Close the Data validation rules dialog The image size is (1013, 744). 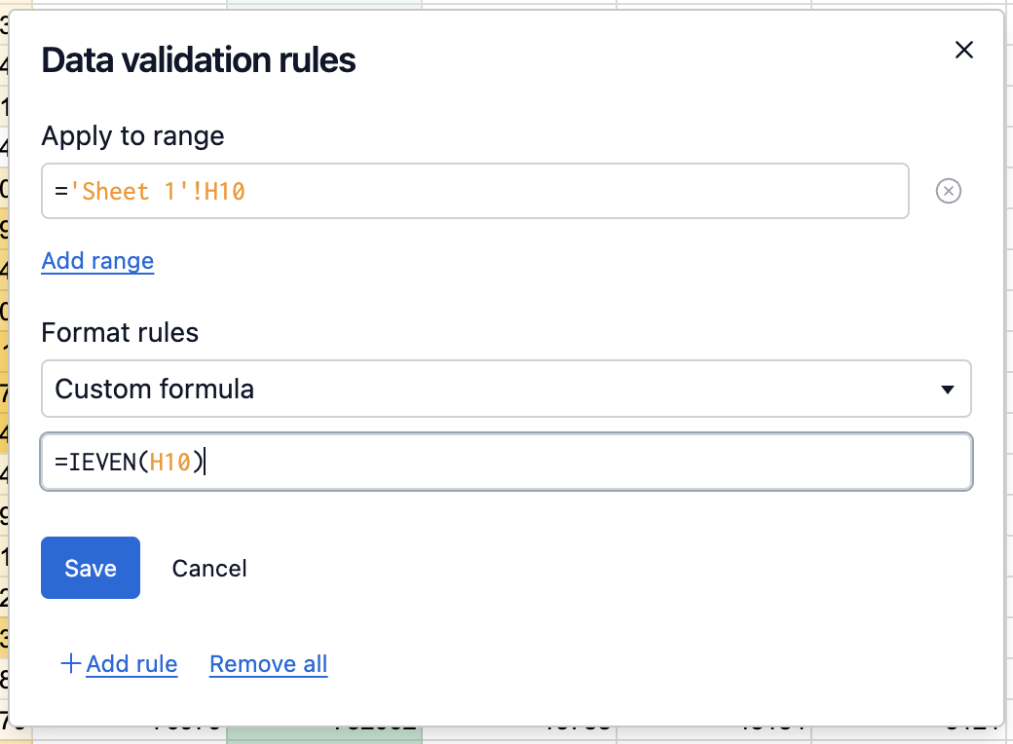[963, 51]
